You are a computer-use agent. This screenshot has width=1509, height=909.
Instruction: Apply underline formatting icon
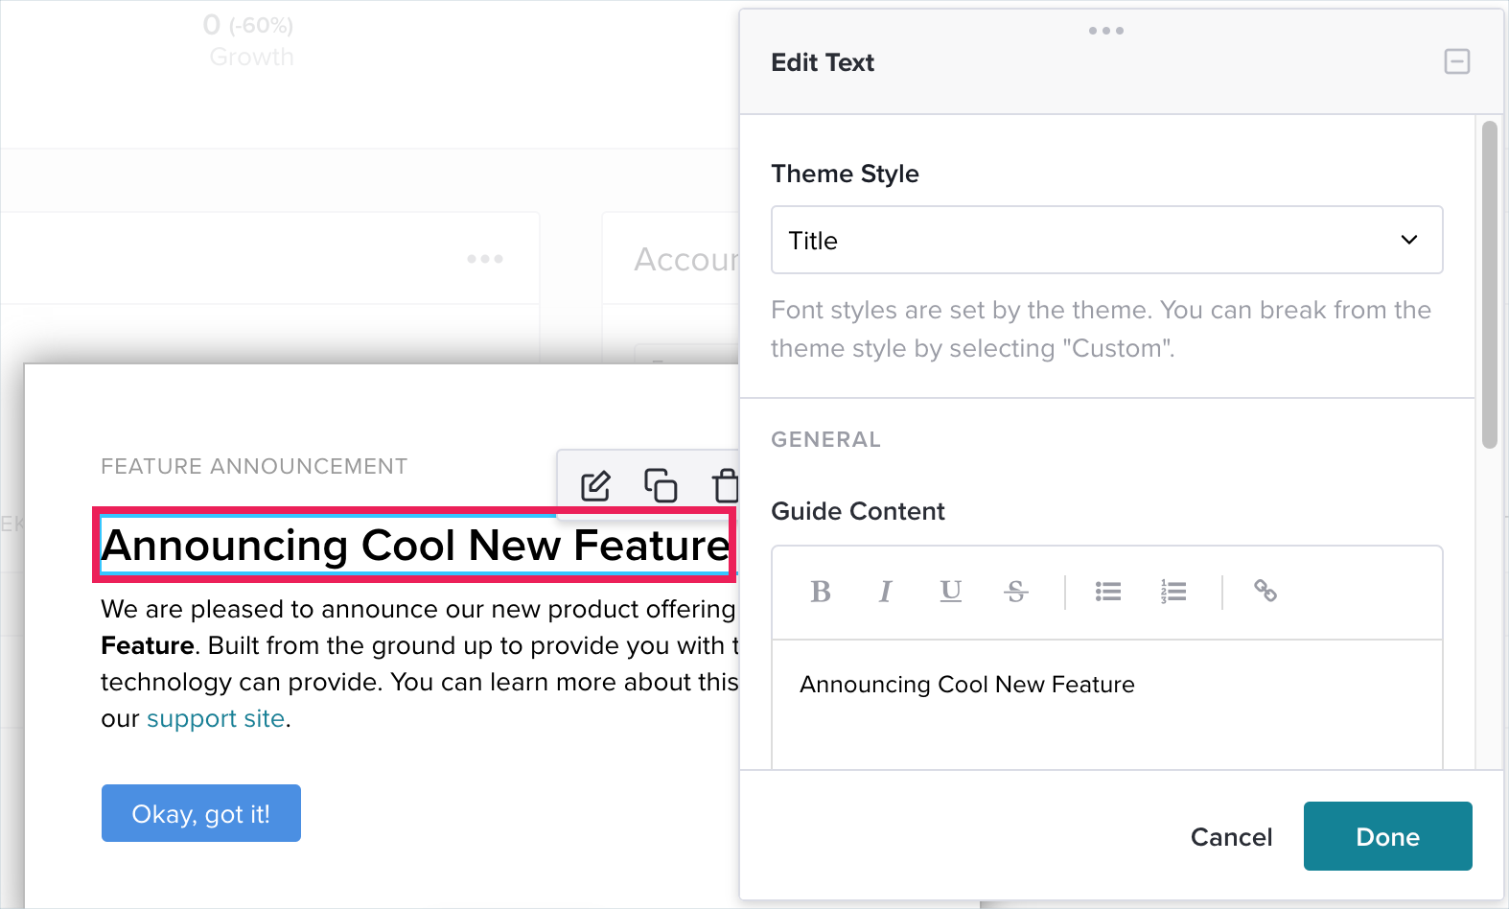click(x=950, y=592)
